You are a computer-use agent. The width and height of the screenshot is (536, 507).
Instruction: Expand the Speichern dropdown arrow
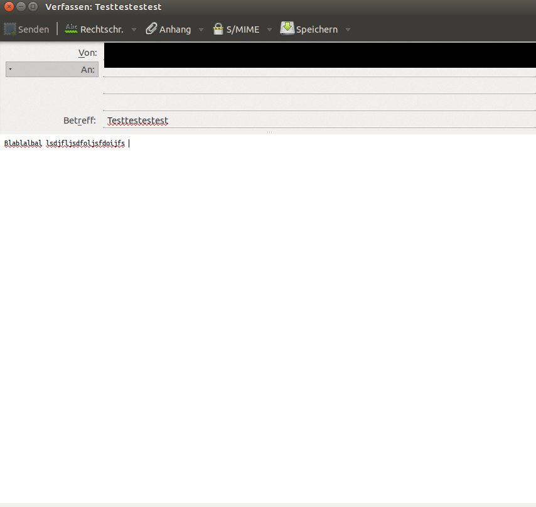point(348,30)
